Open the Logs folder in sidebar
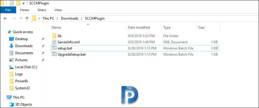The image size is (259, 108). pos(19,74)
